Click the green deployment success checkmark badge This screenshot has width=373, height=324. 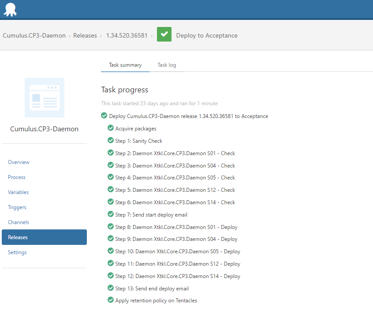coord(164,34)
